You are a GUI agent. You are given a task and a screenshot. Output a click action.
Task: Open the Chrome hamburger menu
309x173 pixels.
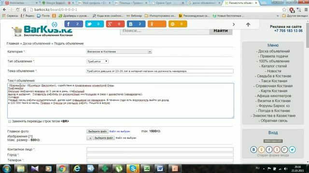(306, 10)
